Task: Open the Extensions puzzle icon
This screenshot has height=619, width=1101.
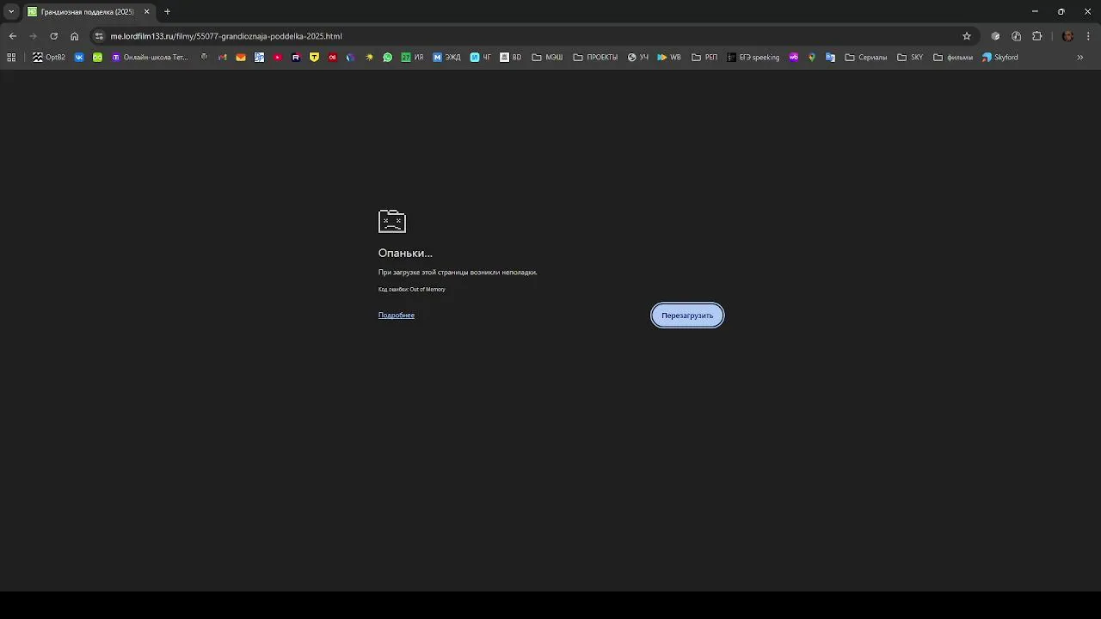Action: (1036, 36)
